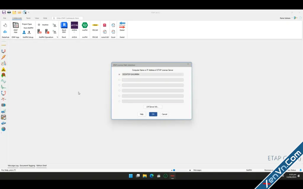This screenshot has width=303, height=189.
Task: Select the sixth license server radio button
Action: 119,101
